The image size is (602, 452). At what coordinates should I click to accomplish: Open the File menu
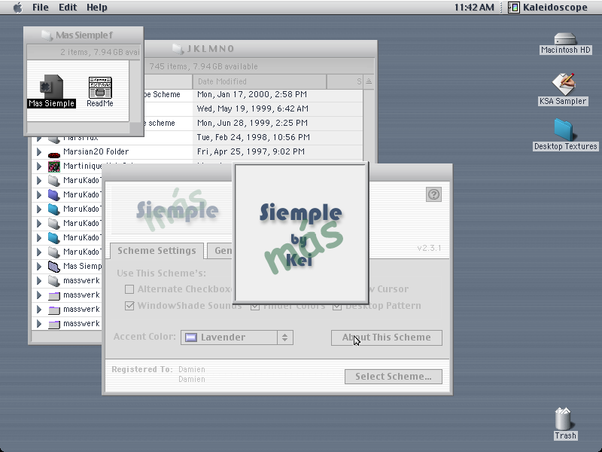click(x=41, y=8)
